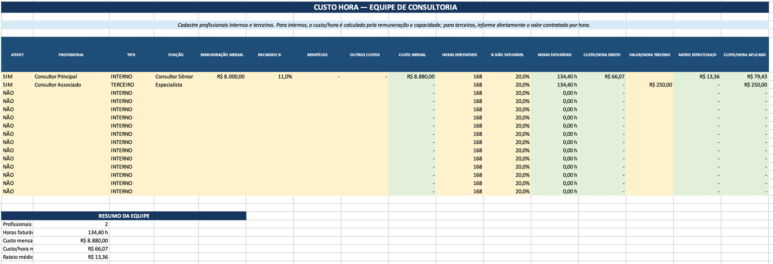Select the ENCARGOS % column header

(x=270, y=55)
